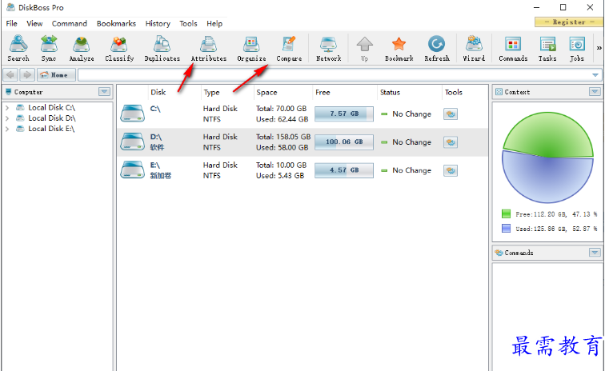Click 'Used: 58.00 GB' text
Screen dimensions: 609x371
coord(282,147)
